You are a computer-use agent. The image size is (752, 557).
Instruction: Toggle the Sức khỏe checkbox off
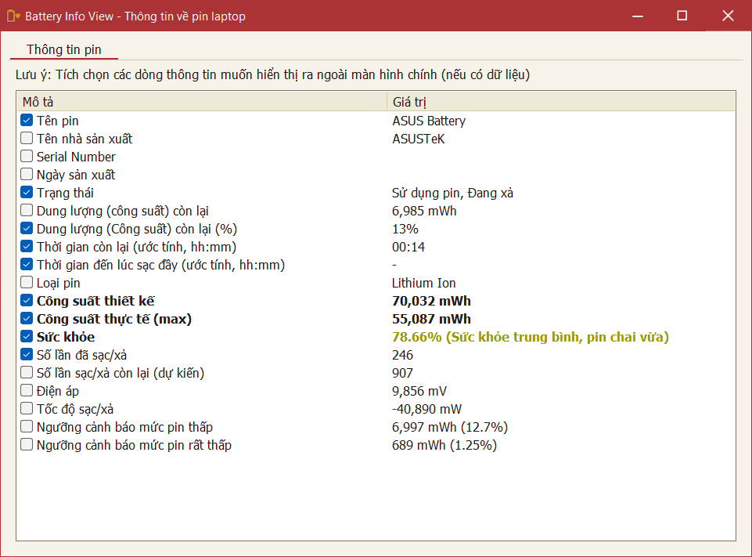click(27, 337)
